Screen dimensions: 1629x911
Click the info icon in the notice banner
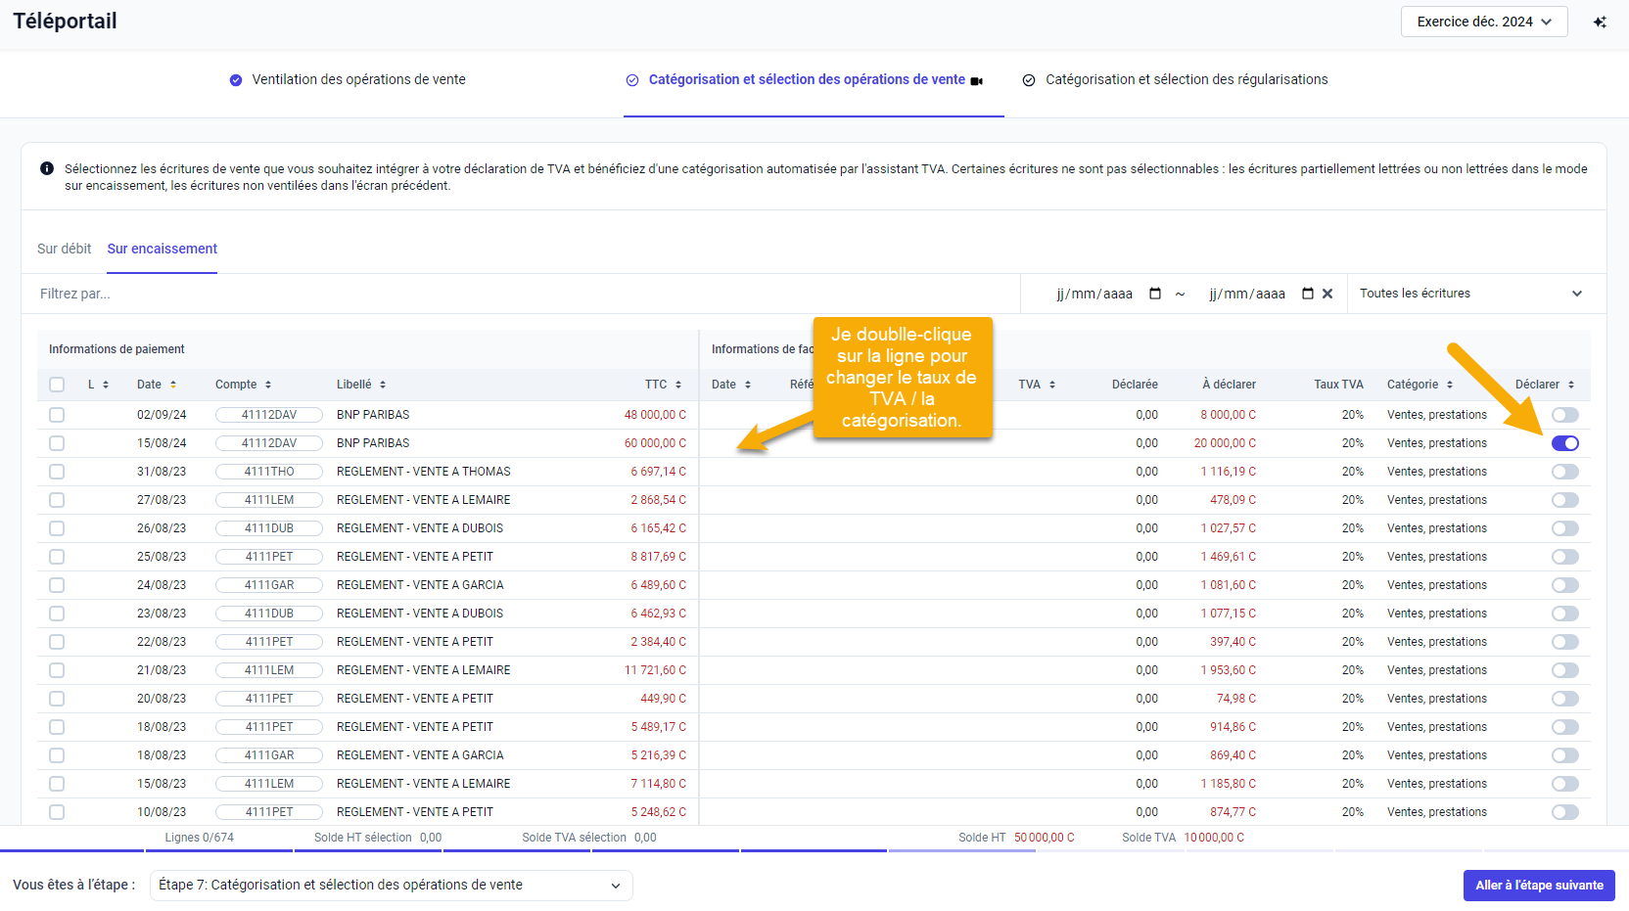click(x=47, y=168)
